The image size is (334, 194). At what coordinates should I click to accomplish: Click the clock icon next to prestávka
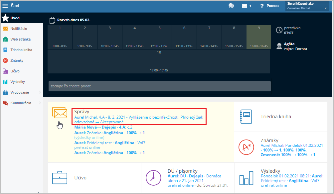pos(279,30)
